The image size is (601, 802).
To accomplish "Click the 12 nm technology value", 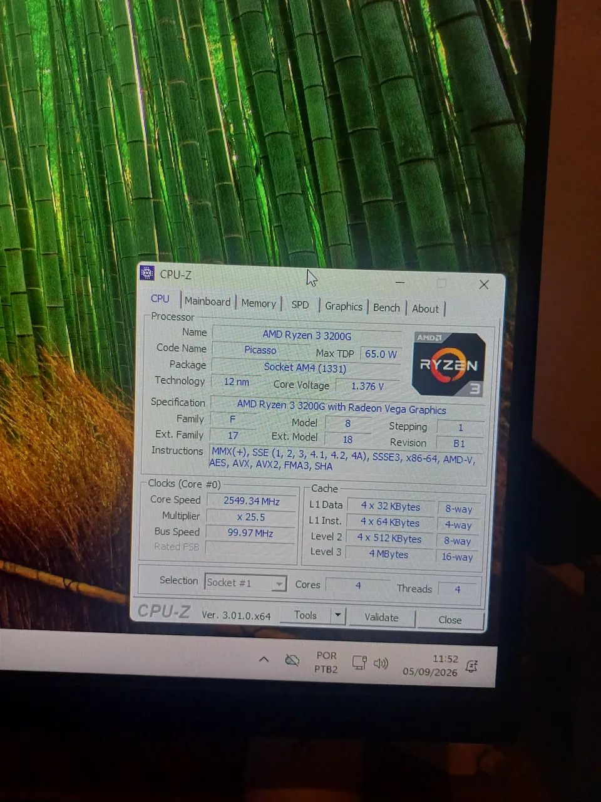I will click(x=236, y=382).
